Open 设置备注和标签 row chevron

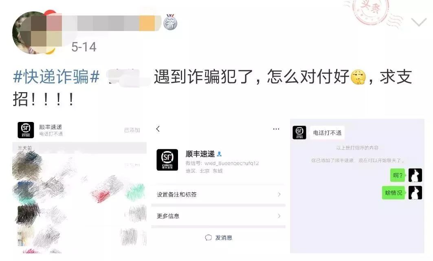[279, 195]
